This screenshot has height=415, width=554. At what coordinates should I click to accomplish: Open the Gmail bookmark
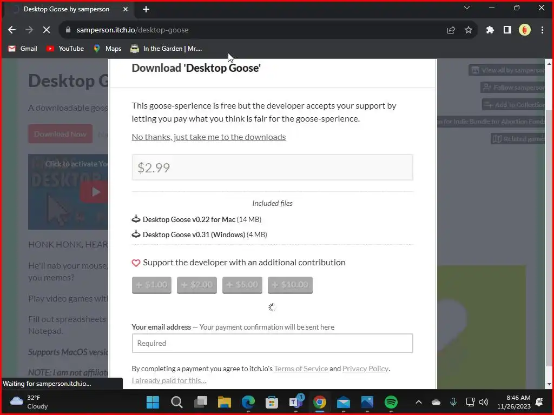click(23, 49)
